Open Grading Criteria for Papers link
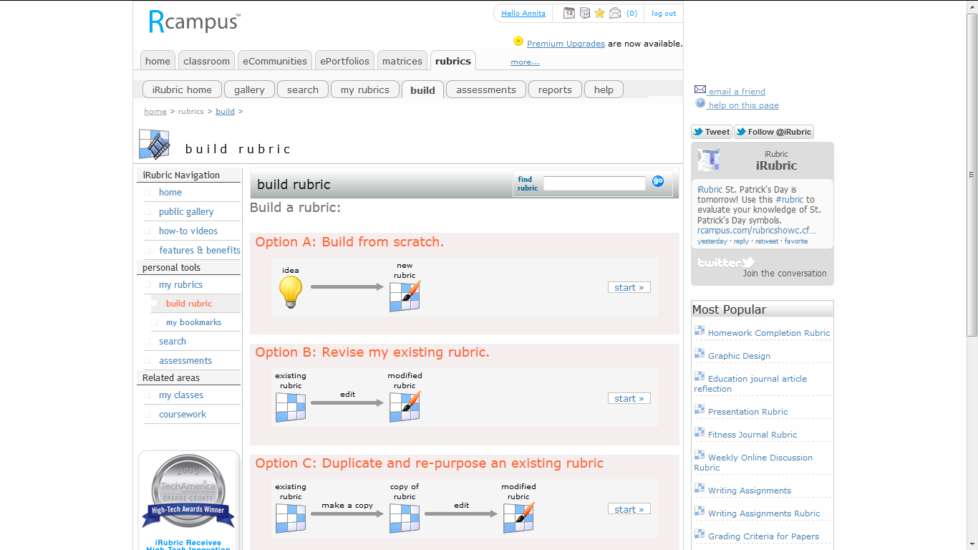The width and height of the screenshot is (978, 550). click(x=763, y=536)
